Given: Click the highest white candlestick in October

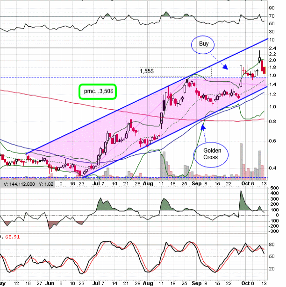Looking at the screenshot, I should click(x=259, y=59).
